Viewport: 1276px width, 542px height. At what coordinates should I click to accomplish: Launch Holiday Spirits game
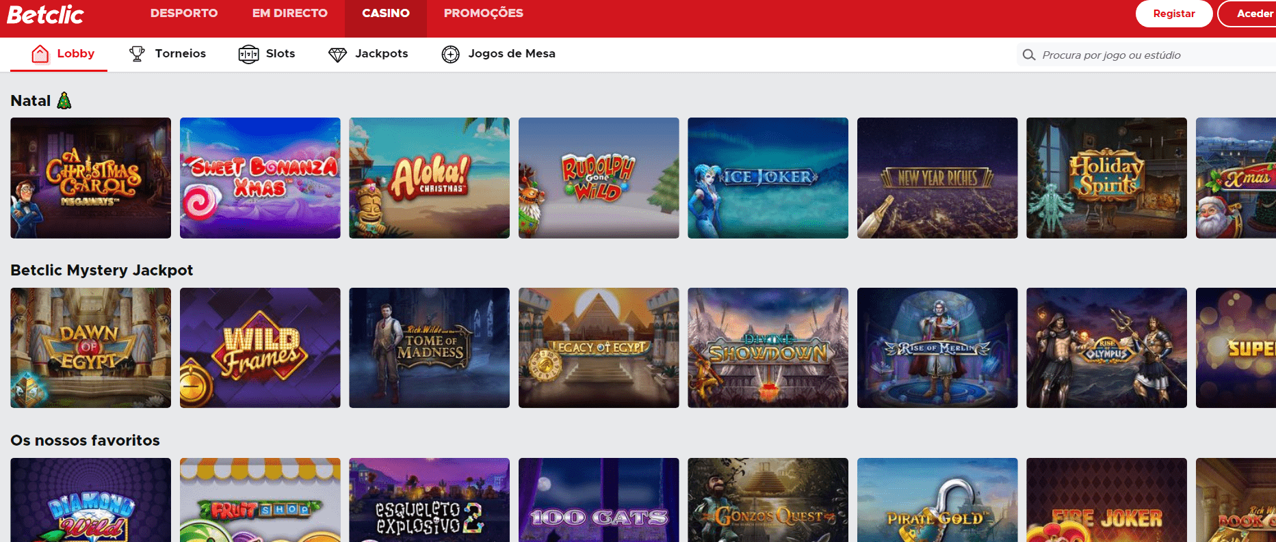pos(1106,178)
